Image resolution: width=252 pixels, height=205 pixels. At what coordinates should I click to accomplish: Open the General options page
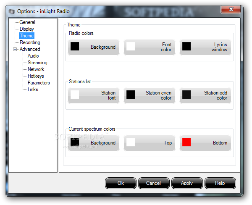(x=27, y=22)
